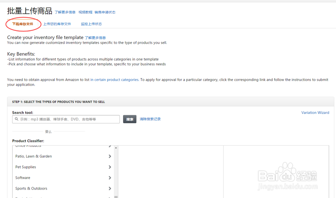Open the 监控上传状态 tab
336x198 pixels.
point(91,24)
